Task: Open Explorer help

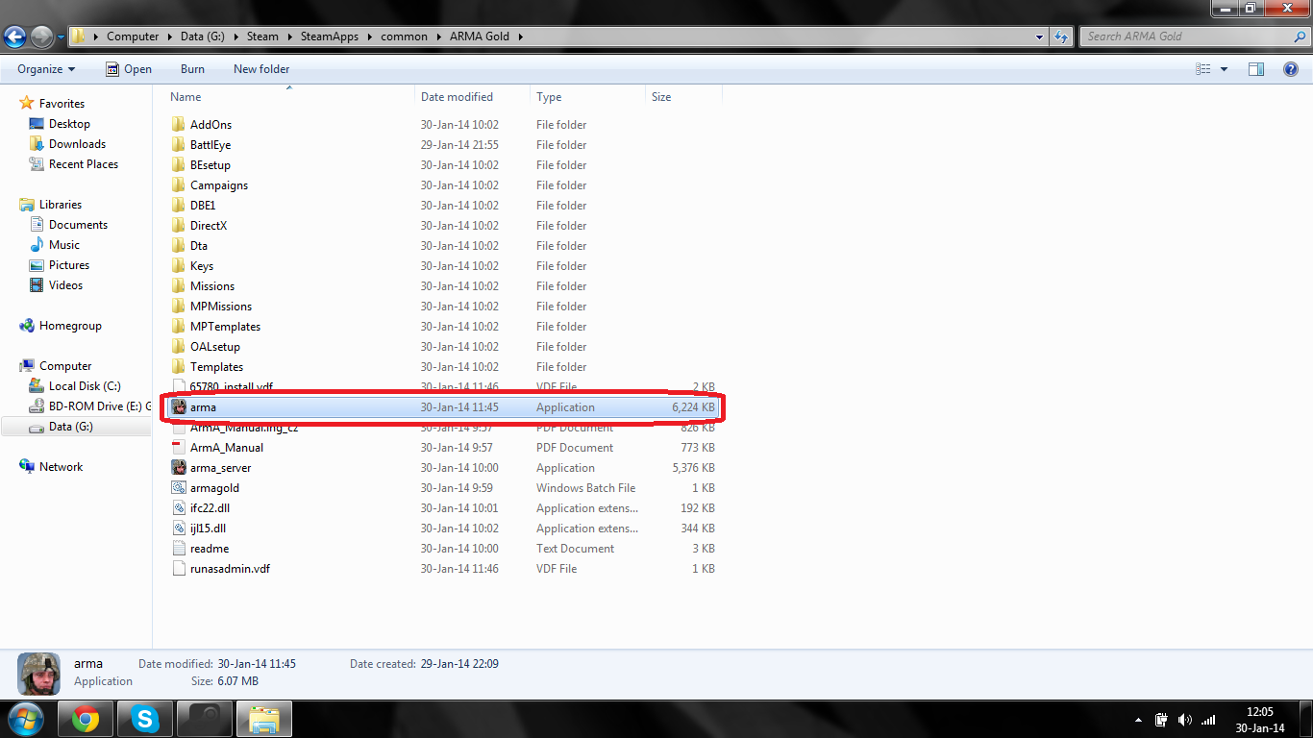Action: [x=1292, y=69]
